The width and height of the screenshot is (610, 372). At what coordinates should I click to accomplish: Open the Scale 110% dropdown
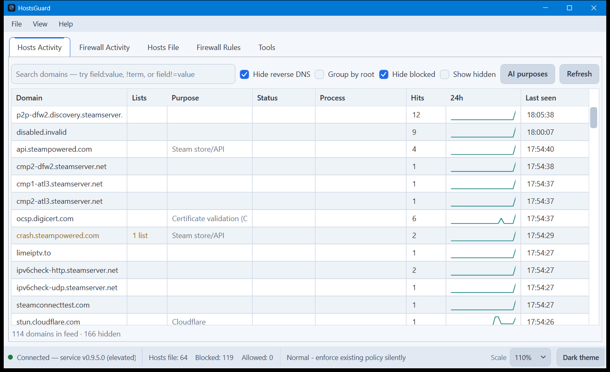(x=530, y=358)
